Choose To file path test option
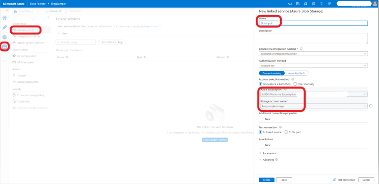The height and width of the screenshot is (184, 379). [x=286, y=132]
